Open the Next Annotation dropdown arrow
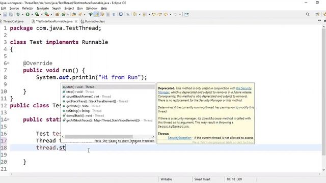The height and width of the screenshot is (183, 326). (x=140, y=14)
